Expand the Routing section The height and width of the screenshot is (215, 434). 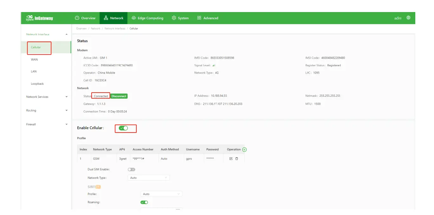point(47,110)
